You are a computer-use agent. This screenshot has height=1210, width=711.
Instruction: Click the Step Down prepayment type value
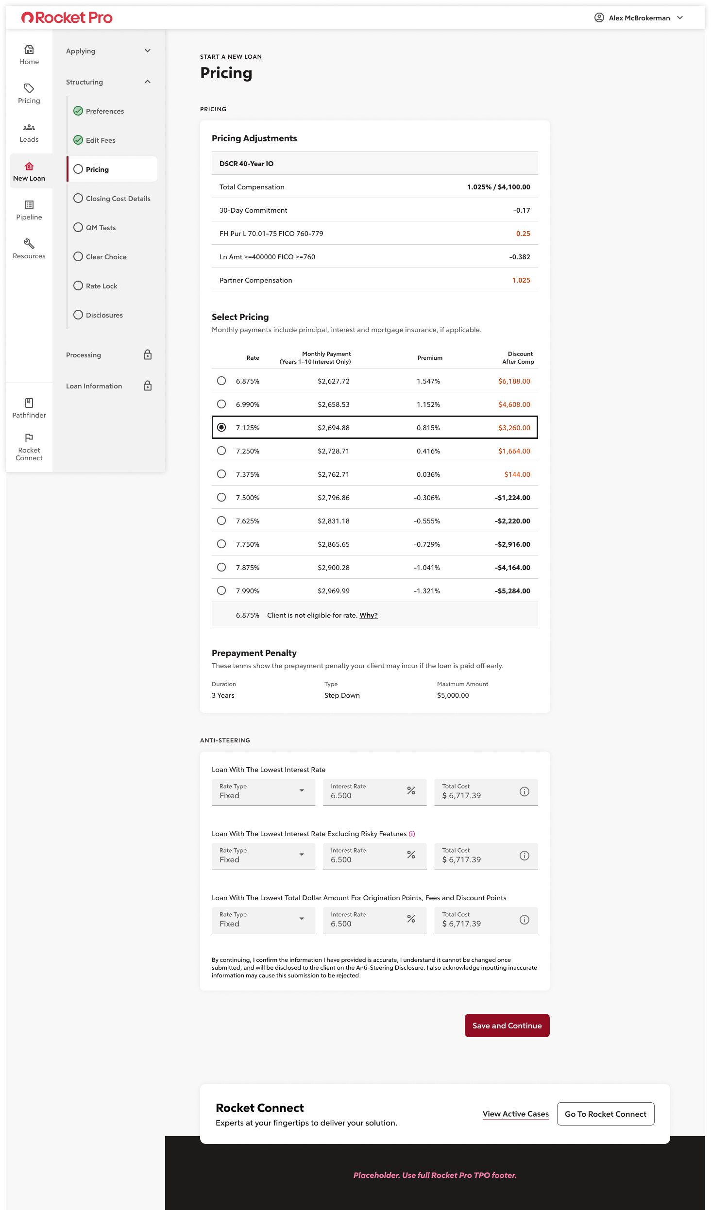tap(342, 695)
